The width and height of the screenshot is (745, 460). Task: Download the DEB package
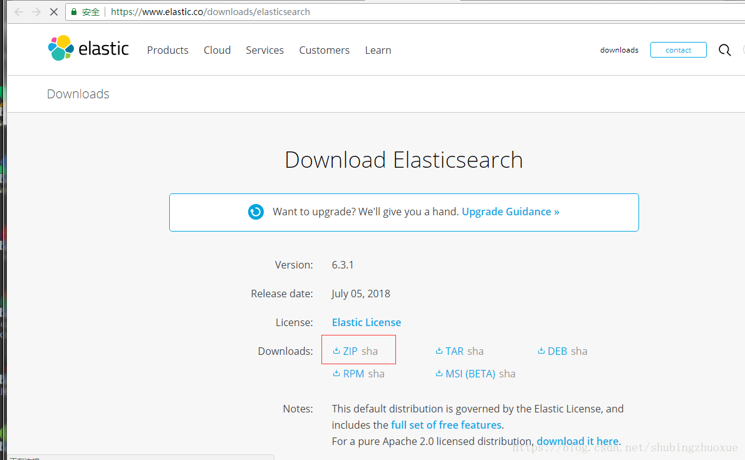[556, 351]
